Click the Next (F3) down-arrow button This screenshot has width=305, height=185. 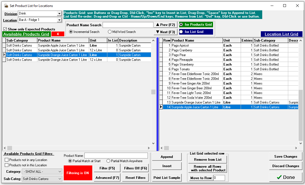[x=165, y=32]
